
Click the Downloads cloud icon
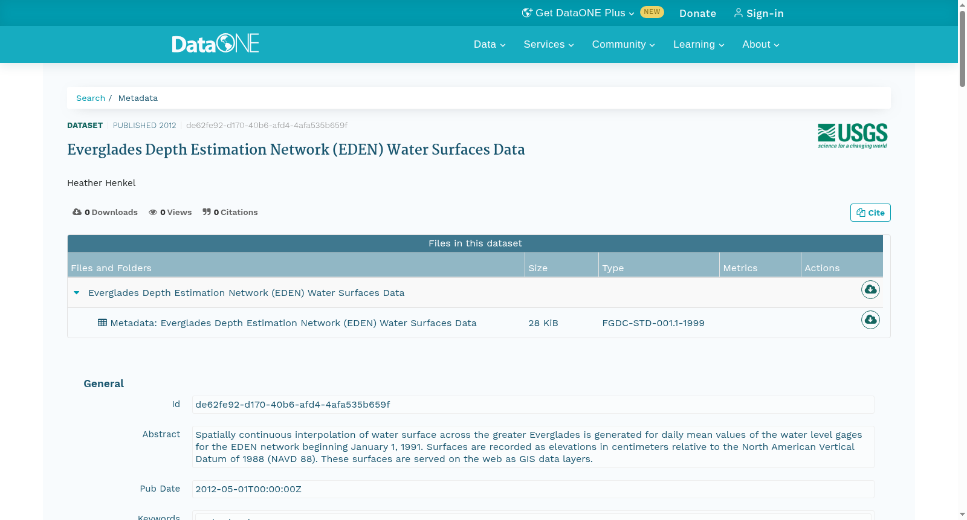pyautogui.click(x=77, y=212)
